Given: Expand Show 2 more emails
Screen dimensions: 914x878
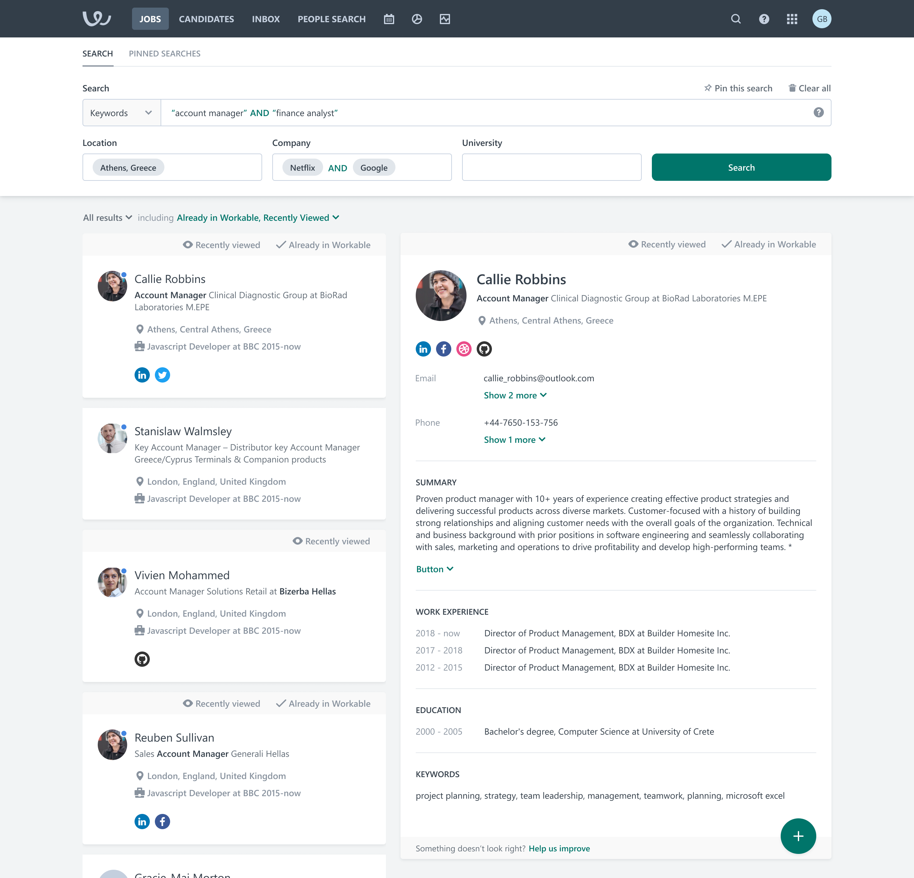Looking at the screenshot, I should 515,396.
